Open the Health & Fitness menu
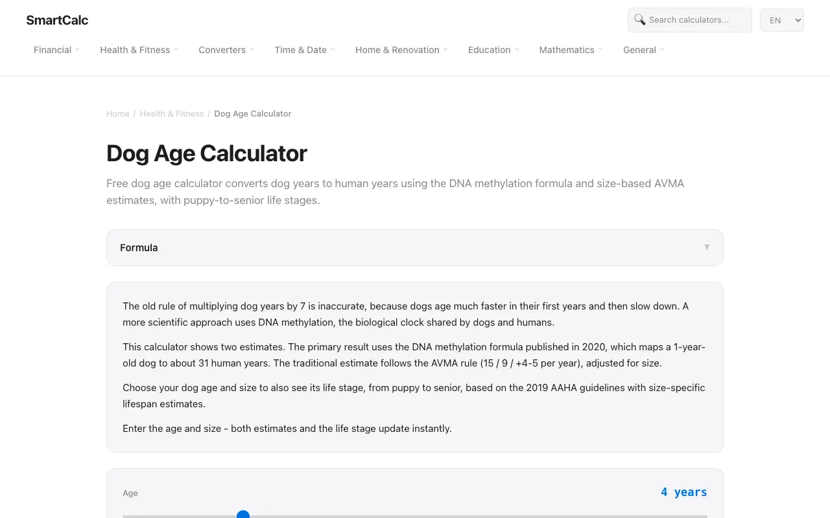The height and width of the screenshot is (518, 830). pos(139,50)
